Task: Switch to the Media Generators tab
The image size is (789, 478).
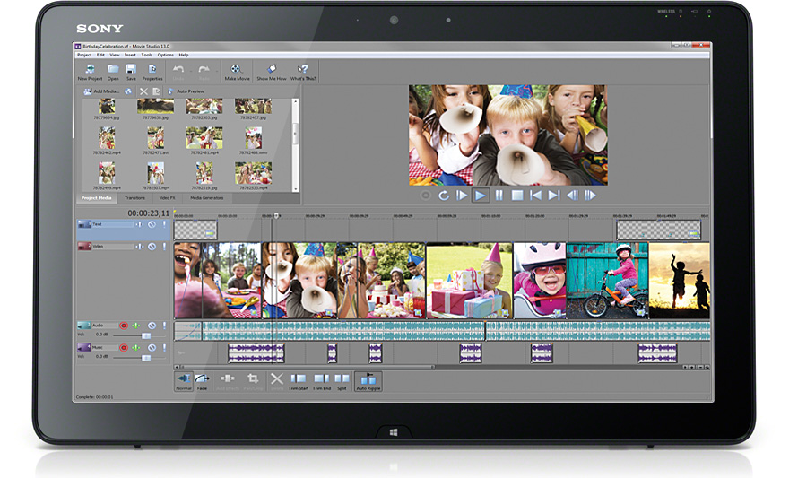Action: [207, 198]
